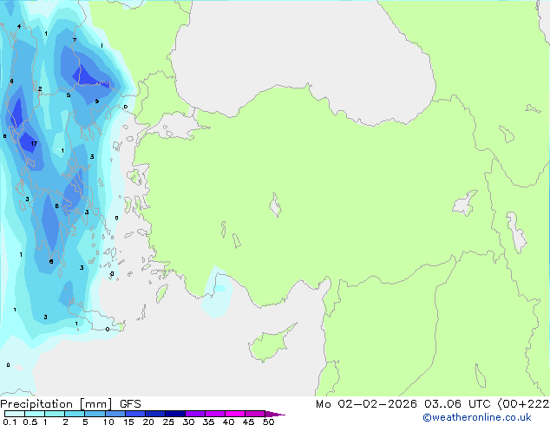Viewport: 550px width, 425px height.
Task: Select the 'Mo 02-02-2026' date text
Action: pos(366,404)
